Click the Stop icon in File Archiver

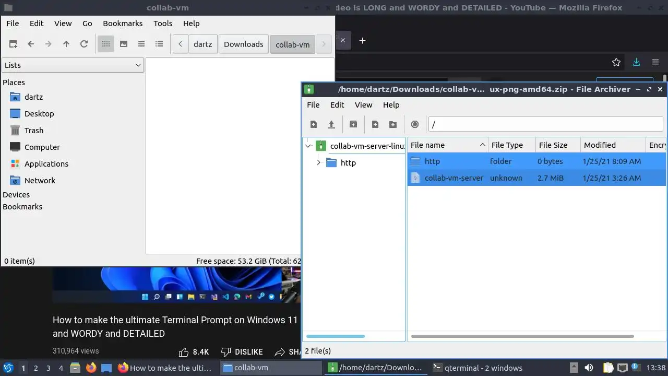[x=415, y=124]
